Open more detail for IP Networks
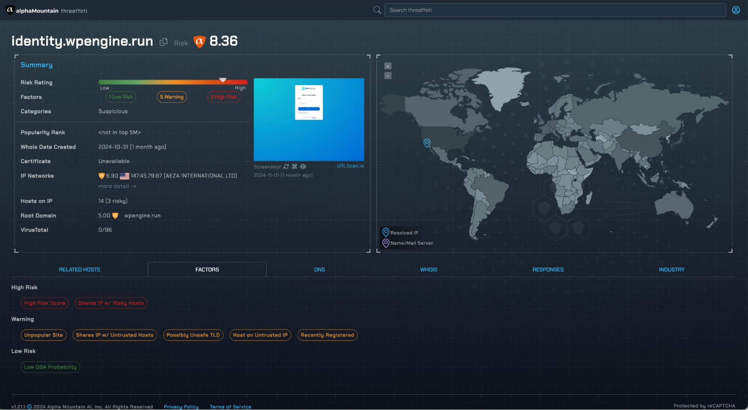The width and height of the screenshot is (748, 410). 117,186
